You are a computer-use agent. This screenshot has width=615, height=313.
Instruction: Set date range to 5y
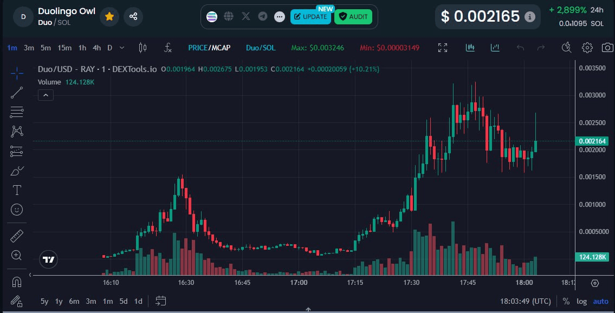(45, 301)
